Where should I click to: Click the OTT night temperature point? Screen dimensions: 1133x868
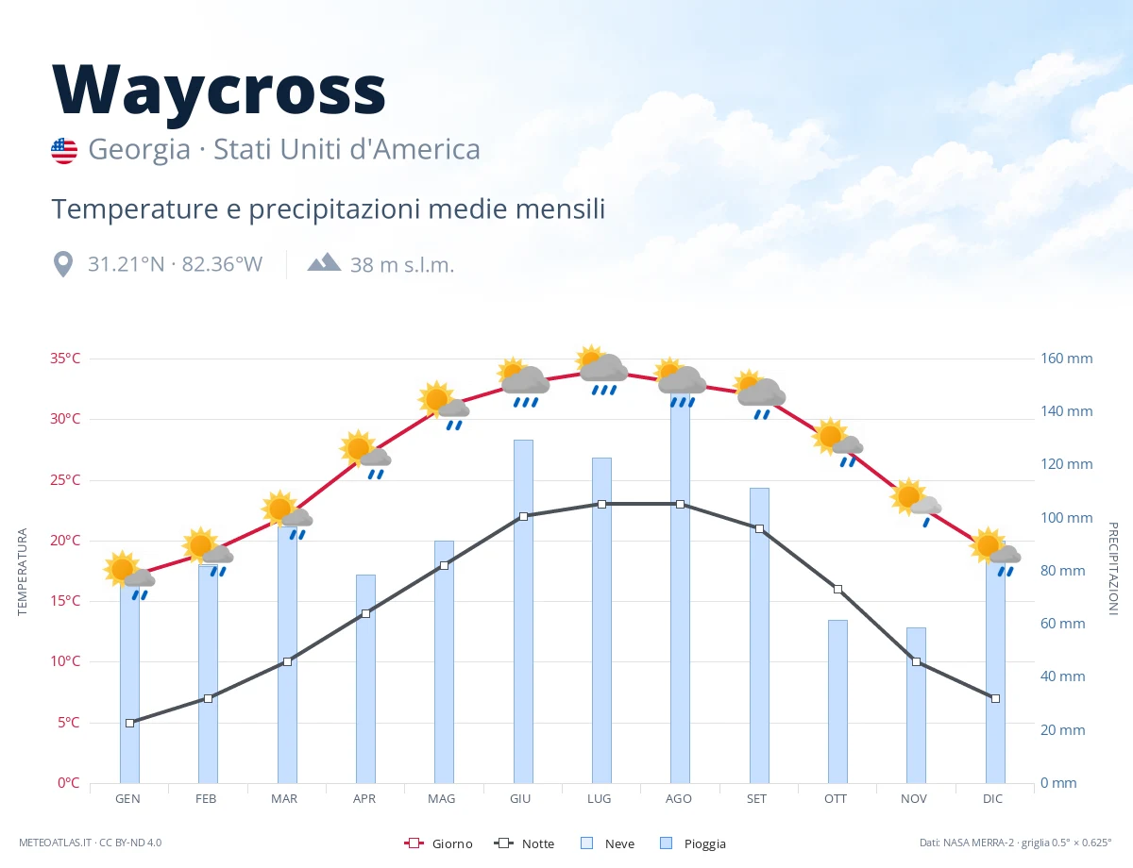(x=837, y=589)
